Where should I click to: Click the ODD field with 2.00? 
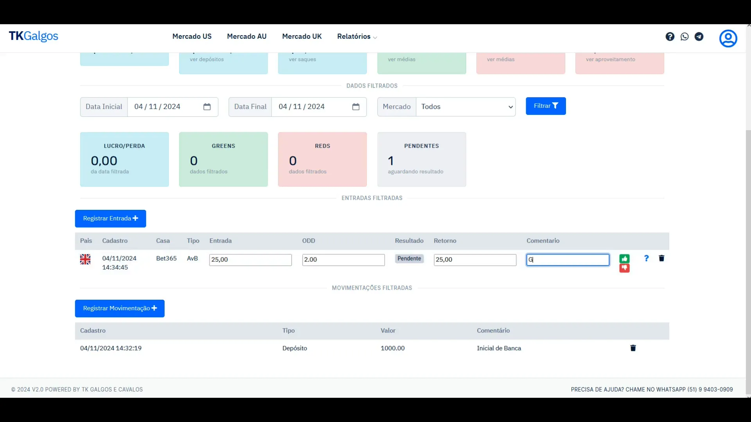[343, 260]
